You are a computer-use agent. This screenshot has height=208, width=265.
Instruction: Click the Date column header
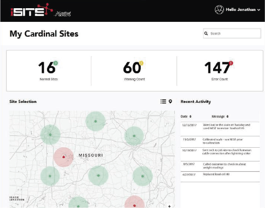[x=184, y=117]
